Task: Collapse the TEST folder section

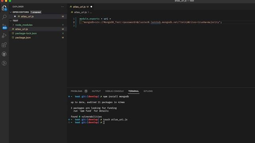Action: 11,21
